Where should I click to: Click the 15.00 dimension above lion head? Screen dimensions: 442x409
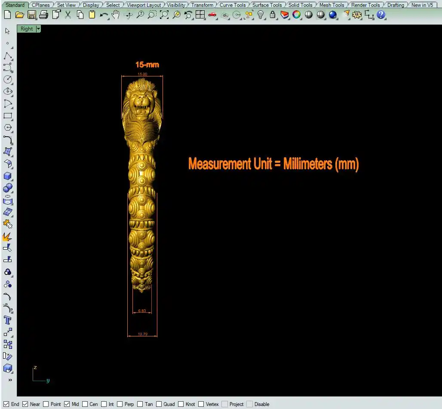pos(142,74)
